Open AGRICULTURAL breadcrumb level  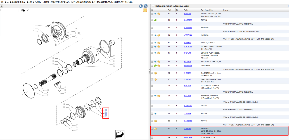(19, 2)
